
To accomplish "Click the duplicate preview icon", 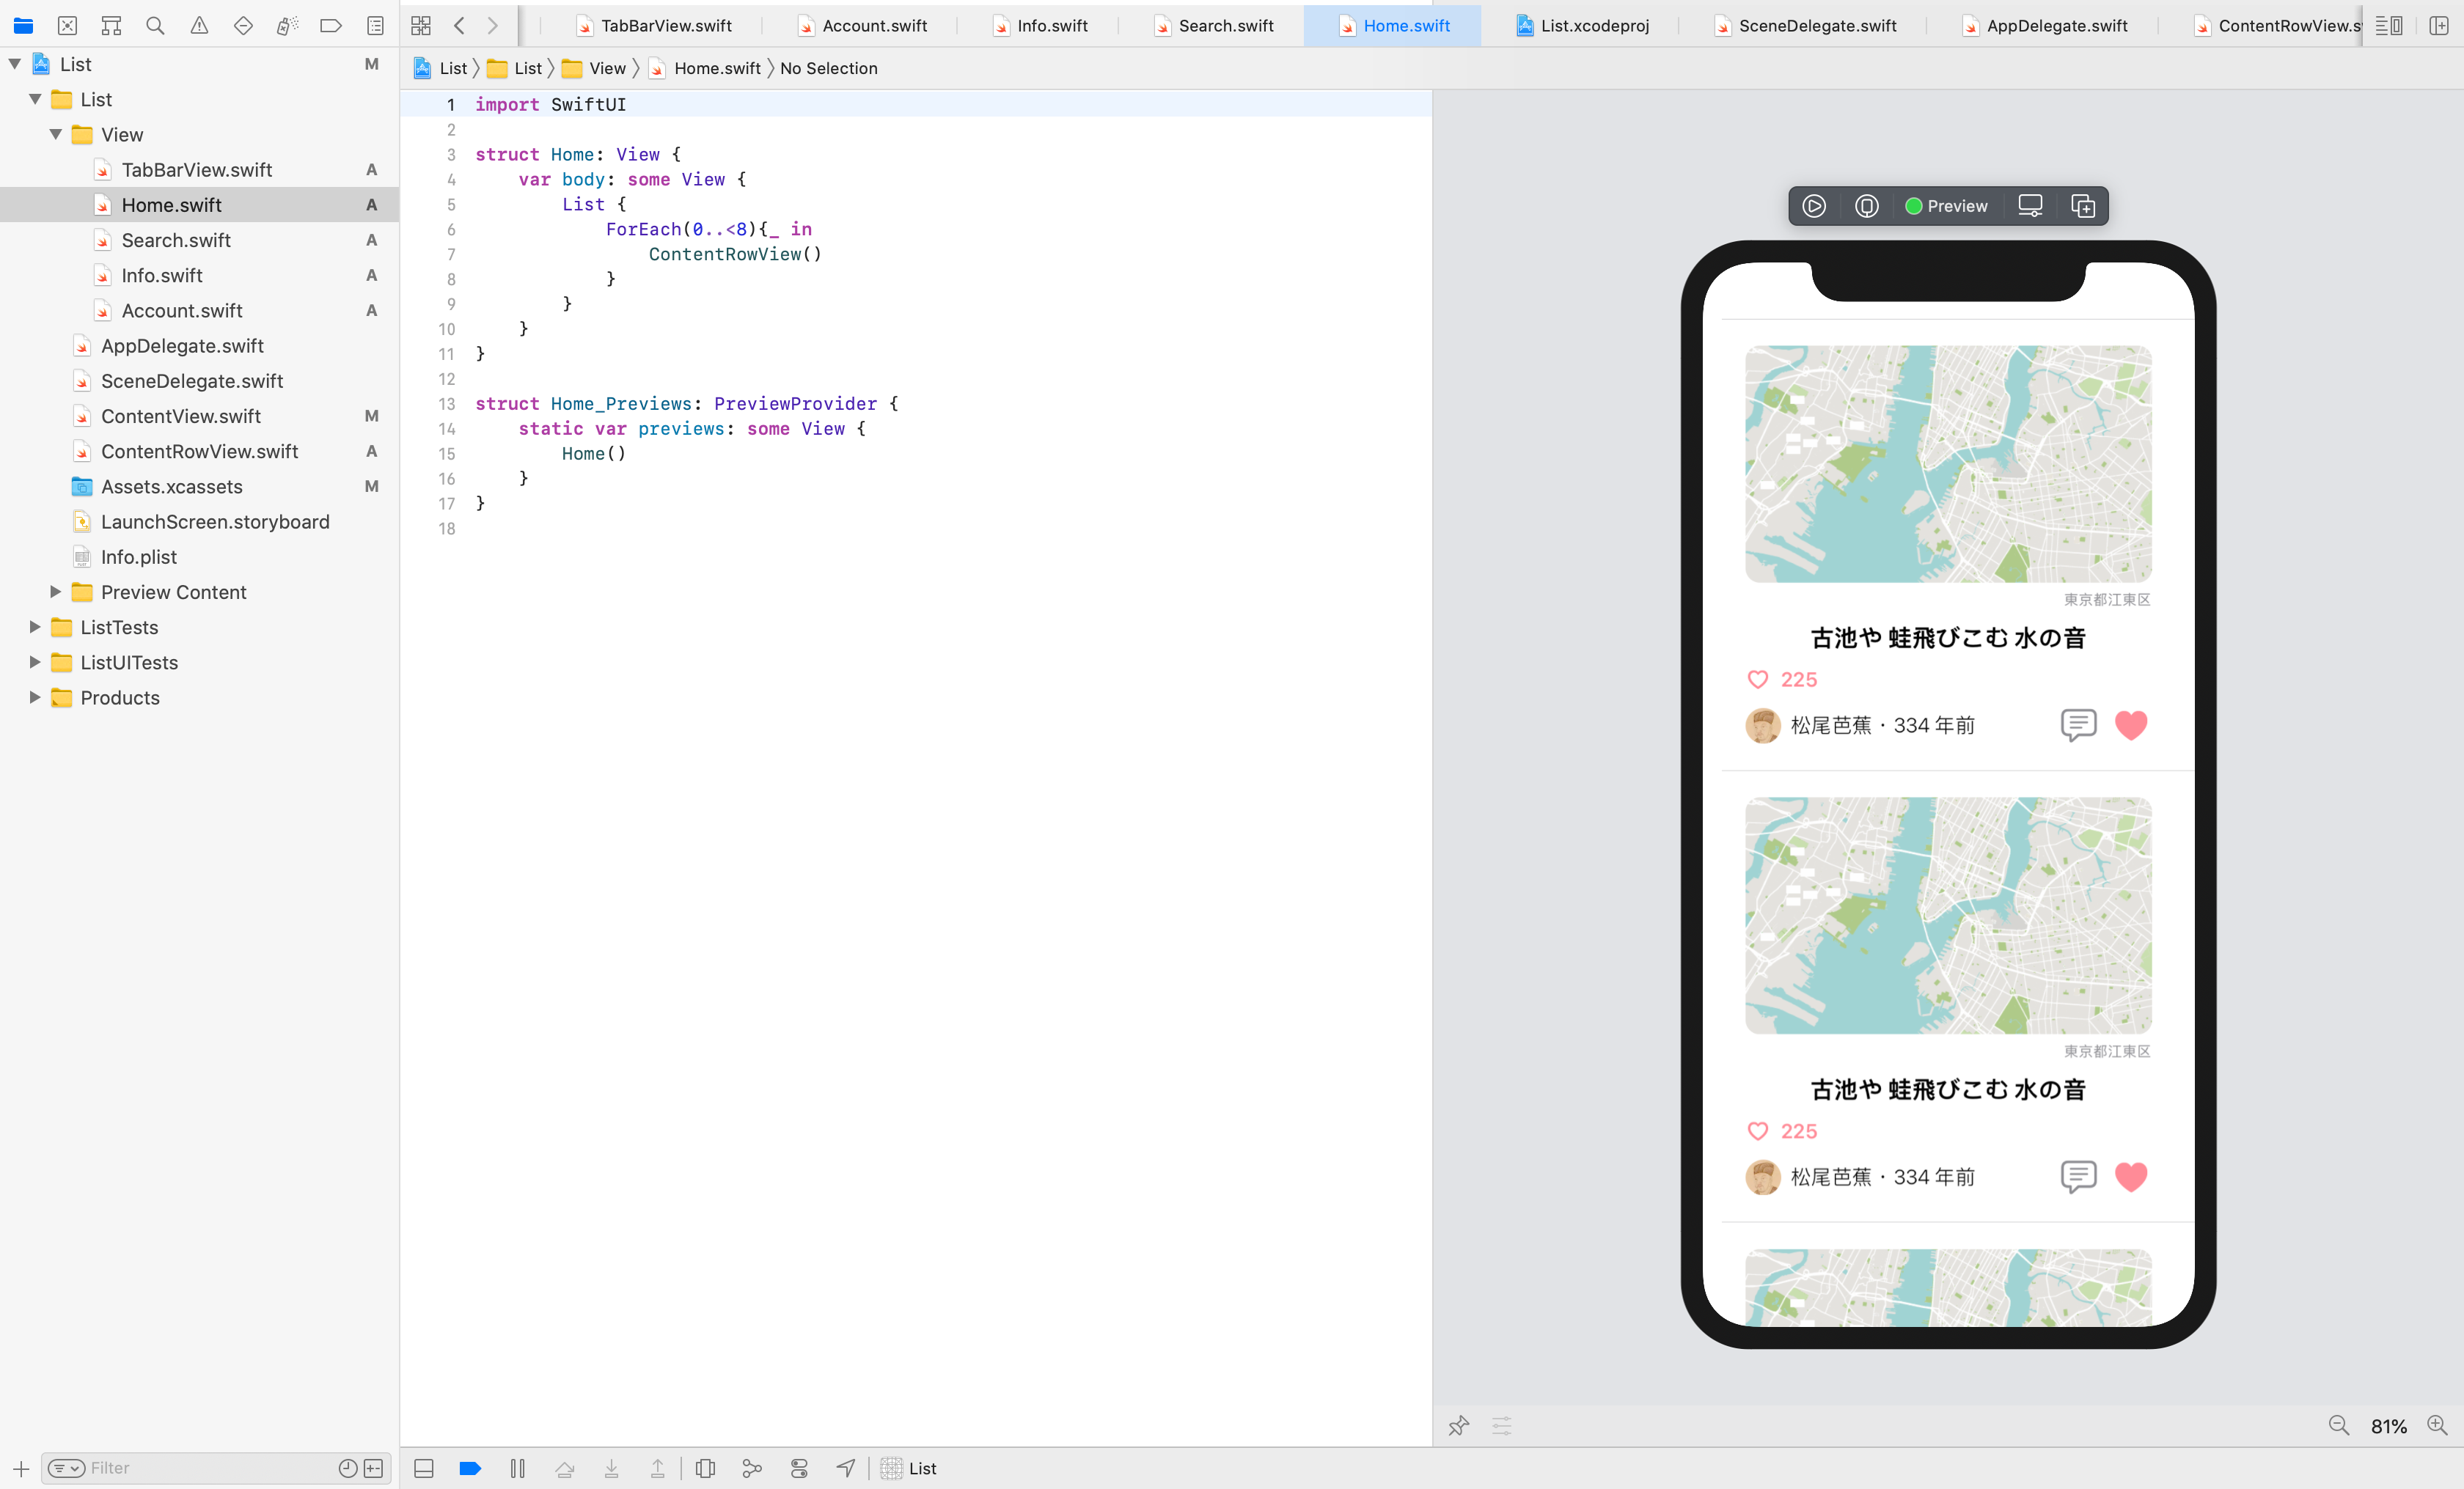I will [x=2082, y=206].
